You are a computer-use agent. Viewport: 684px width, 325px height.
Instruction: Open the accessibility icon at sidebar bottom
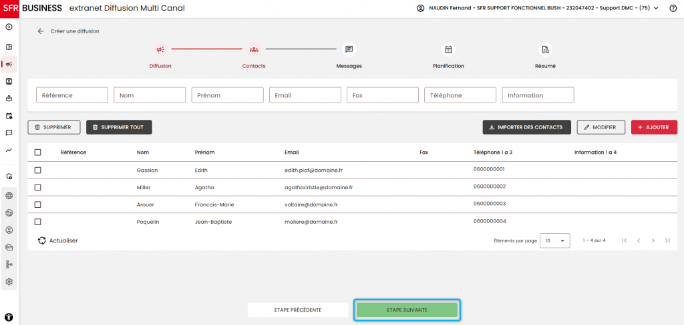(9, 317)
